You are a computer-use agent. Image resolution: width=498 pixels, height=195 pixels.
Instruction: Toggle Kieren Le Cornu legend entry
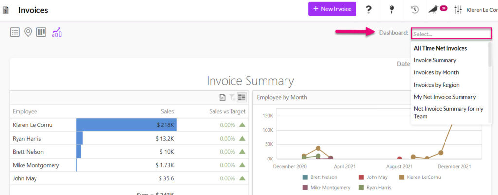pos(419,177)
